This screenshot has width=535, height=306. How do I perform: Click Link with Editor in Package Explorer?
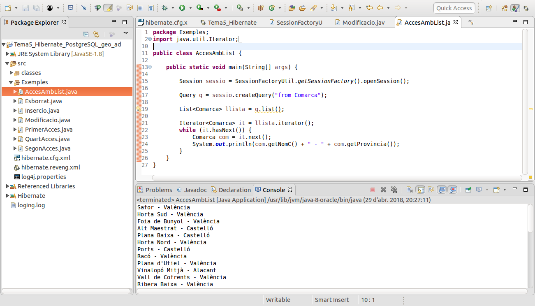tap(96, 34)
